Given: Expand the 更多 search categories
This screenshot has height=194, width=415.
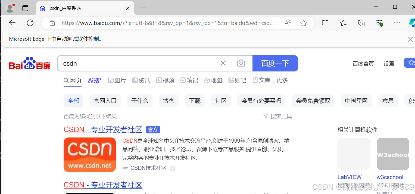Looking at the screenshot, I should (x=282, y=80).
